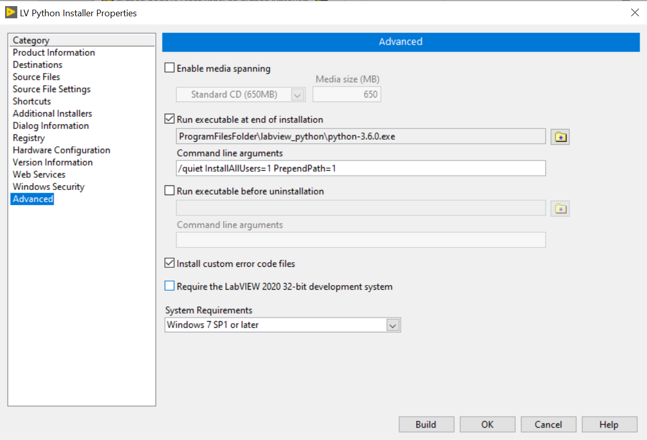The height and width of the screenshot is (440, 647).
Task: Open the System Requirements dropdown
Action: (x=393, y=325)
